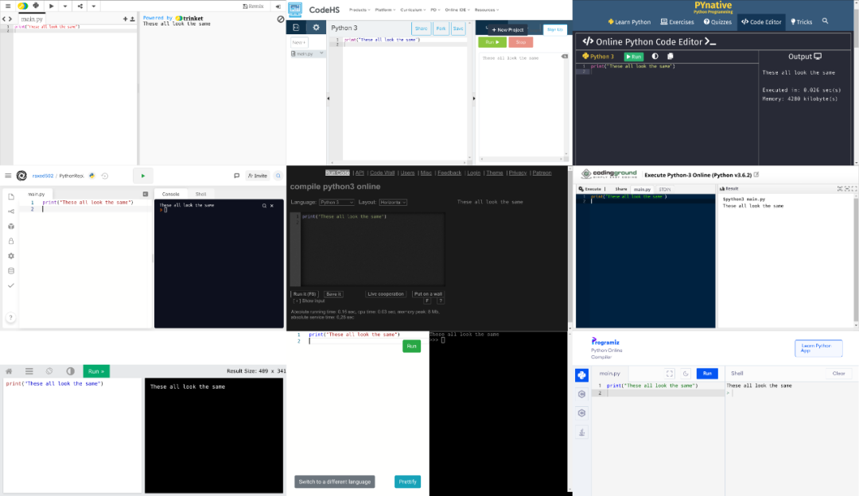This screenshot has width=859, height=496.
Task: Click rextester Code Wall link
Action: (383, 173)
